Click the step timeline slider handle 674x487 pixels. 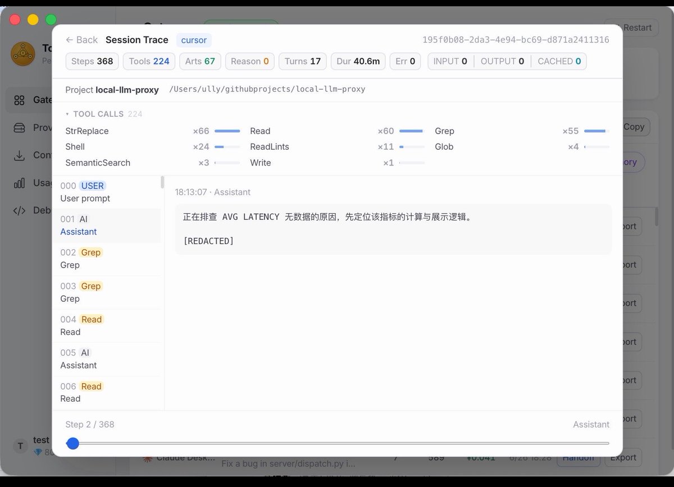[x=72, y=443]
